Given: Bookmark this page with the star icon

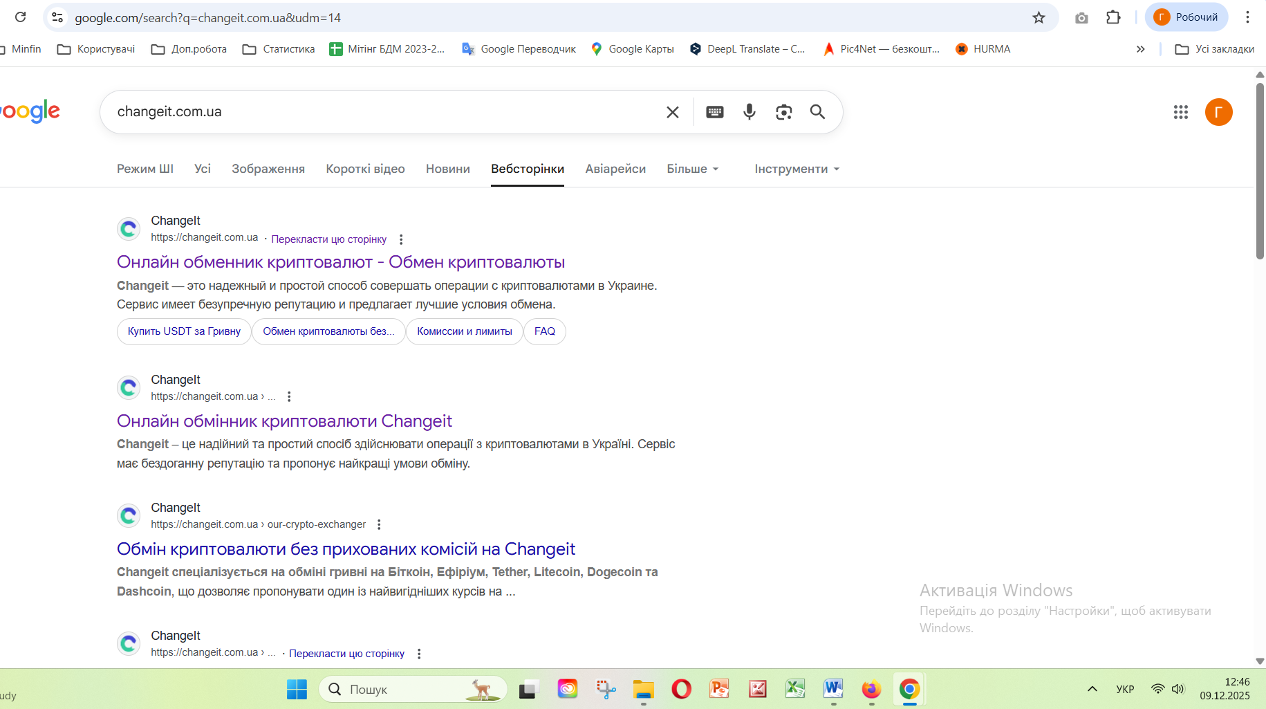Looking at the screenshot, I should point(1039,17).
